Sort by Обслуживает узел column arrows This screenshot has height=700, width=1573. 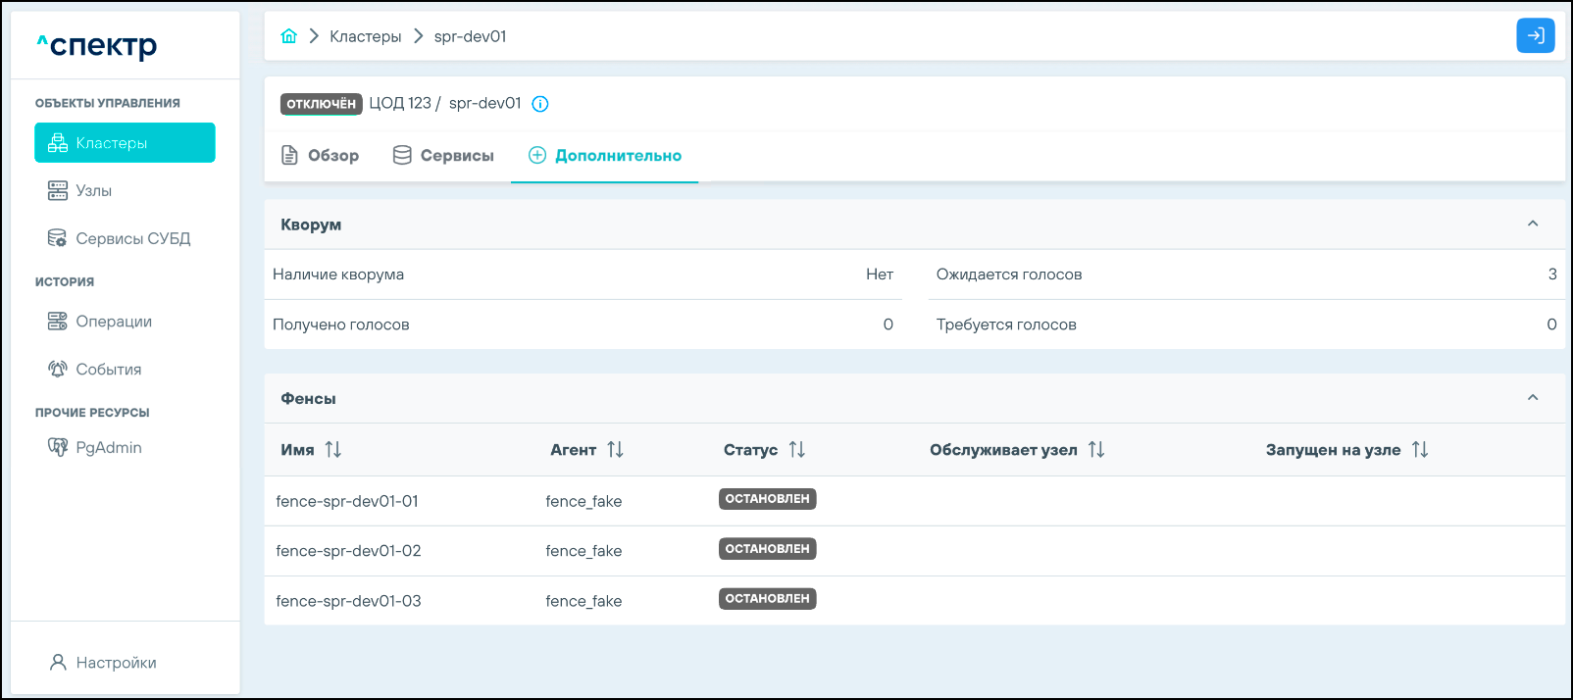(1096, 450)
